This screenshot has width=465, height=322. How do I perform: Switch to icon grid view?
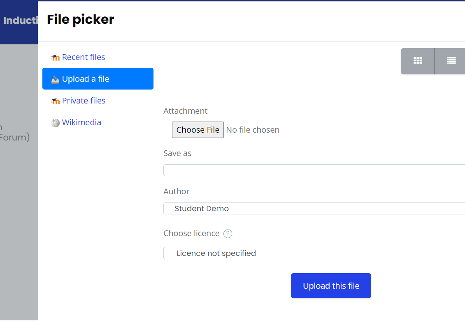(x=418, y=61)
